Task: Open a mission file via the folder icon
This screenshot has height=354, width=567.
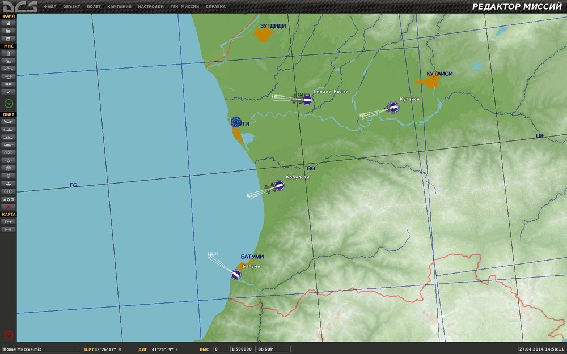Action: point(9,31)
